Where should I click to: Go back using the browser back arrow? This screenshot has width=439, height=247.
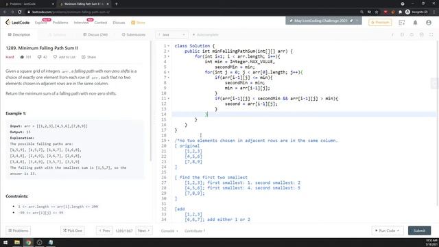point(5,12)
